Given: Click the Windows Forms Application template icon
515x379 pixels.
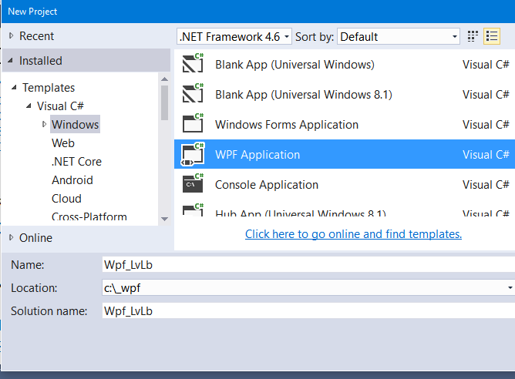Looking at the screenshot, I should pyautogui.click(x=193, y=123).
